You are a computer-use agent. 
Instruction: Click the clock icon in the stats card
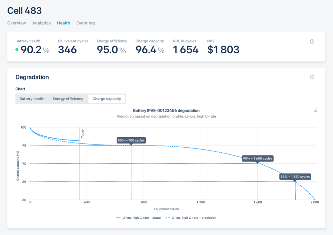(x=312, y=42)
